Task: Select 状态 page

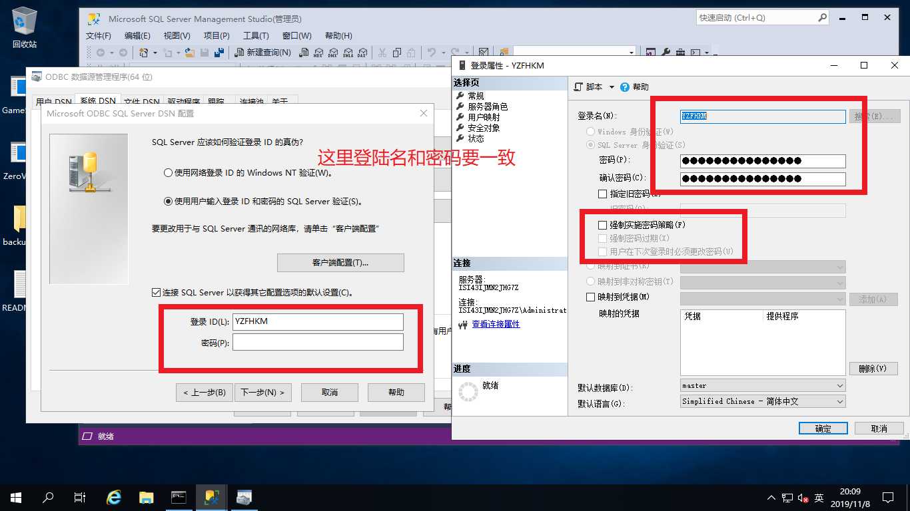Action: pyautogui.click(x=476, y=138)
